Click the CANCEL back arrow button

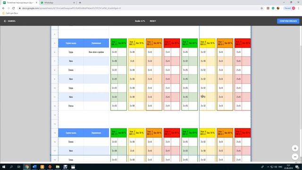(9, 21)
